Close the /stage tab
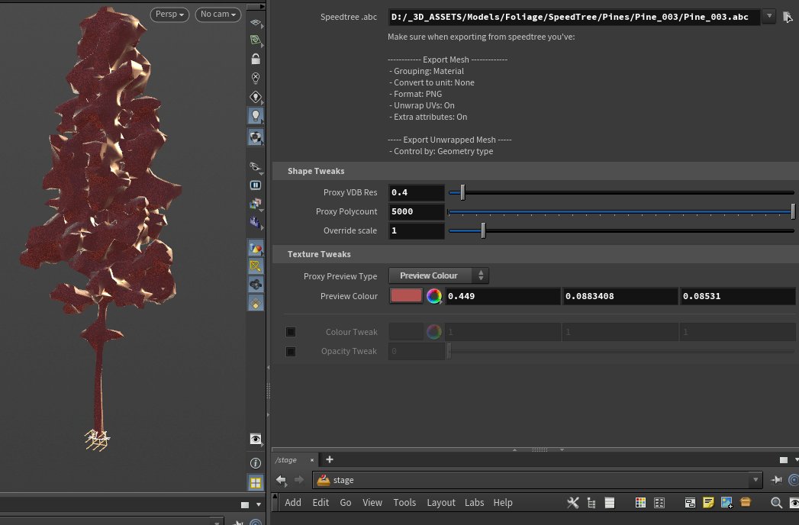799x525 pixels. [x=312, y=460]
